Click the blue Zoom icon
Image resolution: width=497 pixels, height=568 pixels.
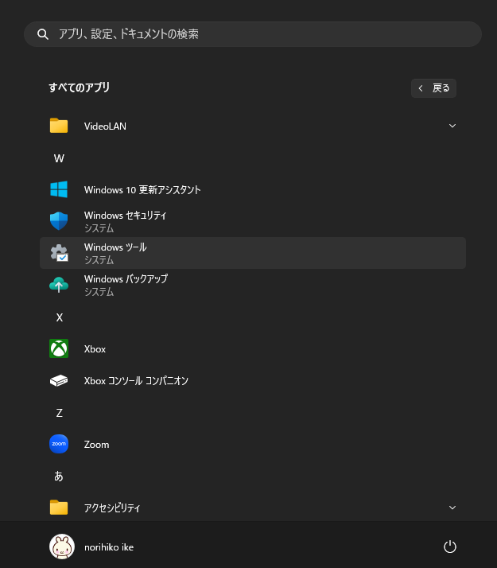(x=59, y=444)
